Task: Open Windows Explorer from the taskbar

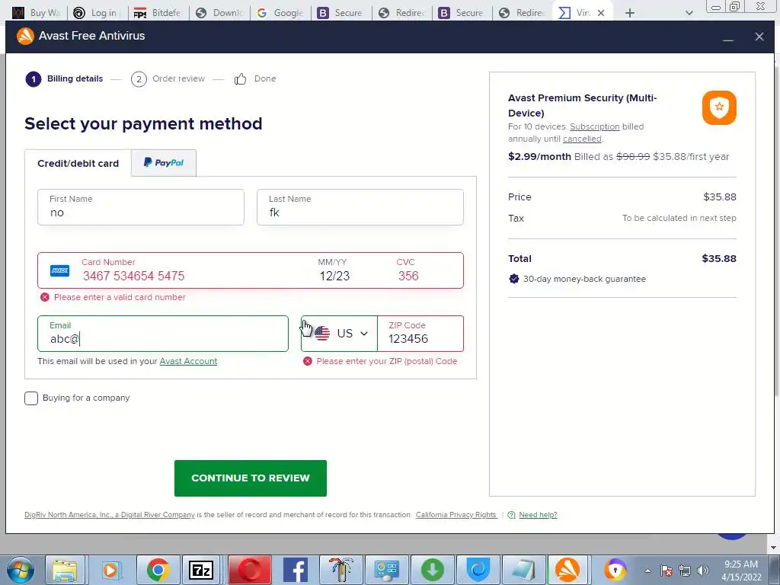Action: 66,570
